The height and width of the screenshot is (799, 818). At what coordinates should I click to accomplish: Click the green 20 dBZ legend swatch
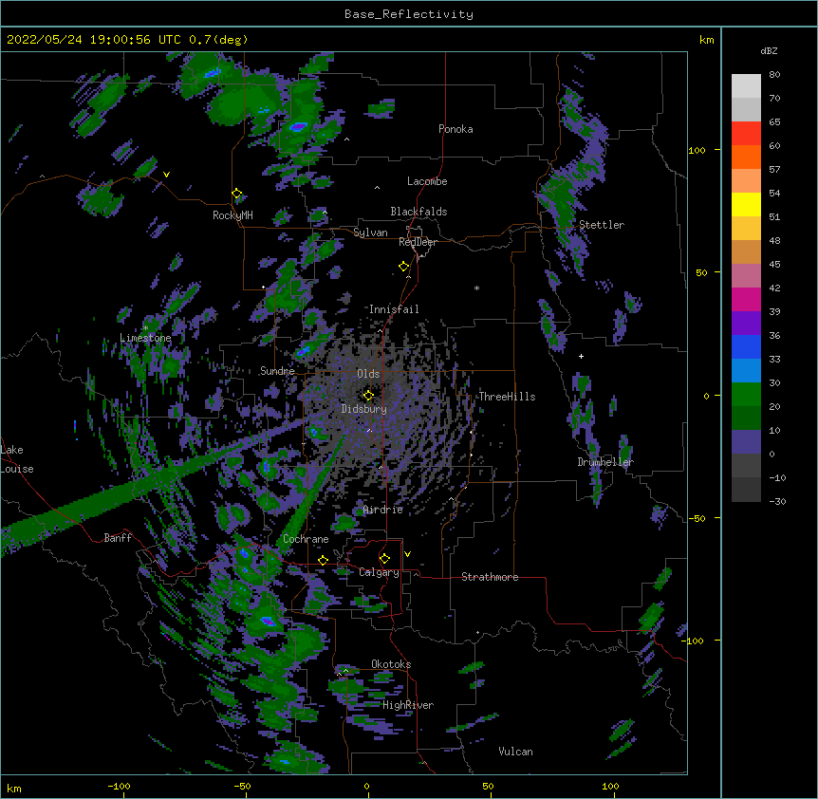click(746, 395)
